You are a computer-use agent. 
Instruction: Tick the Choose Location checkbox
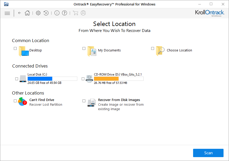coord(152,48)
